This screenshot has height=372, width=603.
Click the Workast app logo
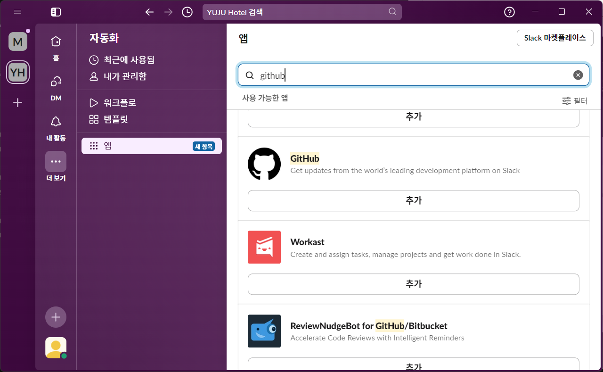(264, 247)
